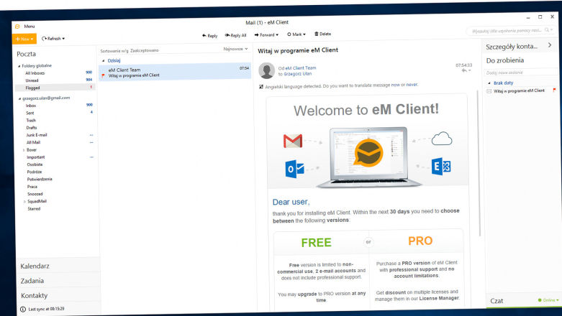Viewport: 562px width, 316px height.
Task: Click Reply All in toolbar
Action: click(235, 35)
